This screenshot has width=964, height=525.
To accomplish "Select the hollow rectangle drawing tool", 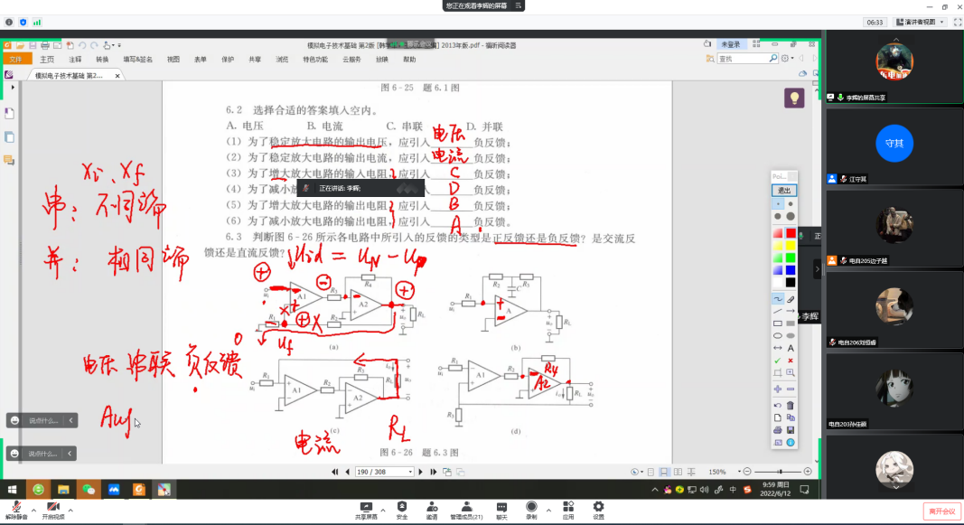I will (x=778, y=323).
